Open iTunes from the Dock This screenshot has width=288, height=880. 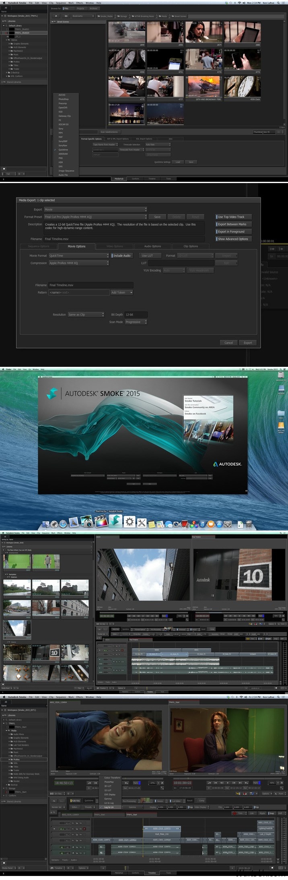pos(202,524)
